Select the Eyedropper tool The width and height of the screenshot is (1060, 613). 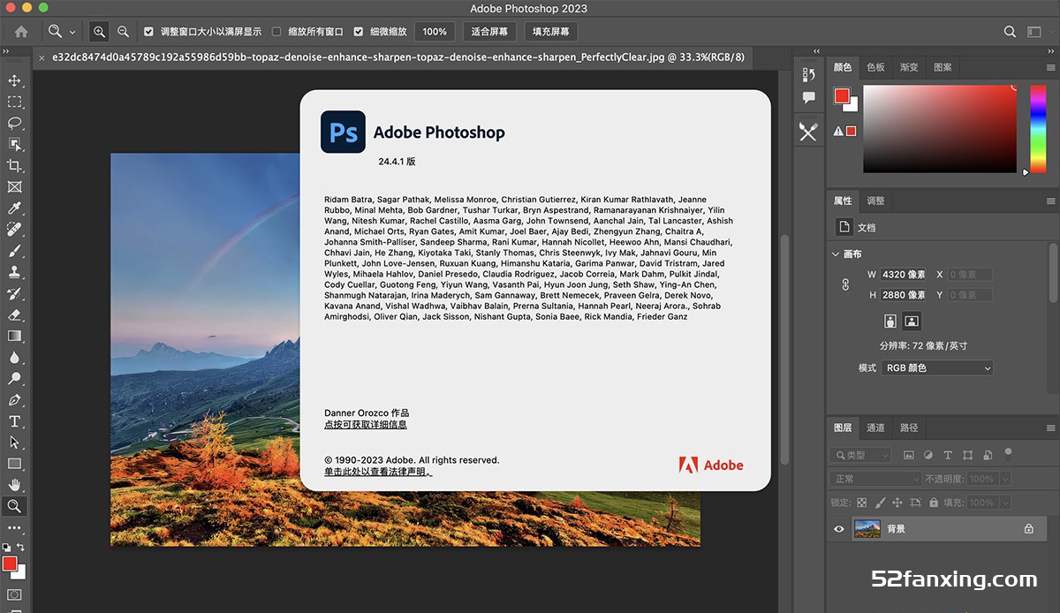14,208
